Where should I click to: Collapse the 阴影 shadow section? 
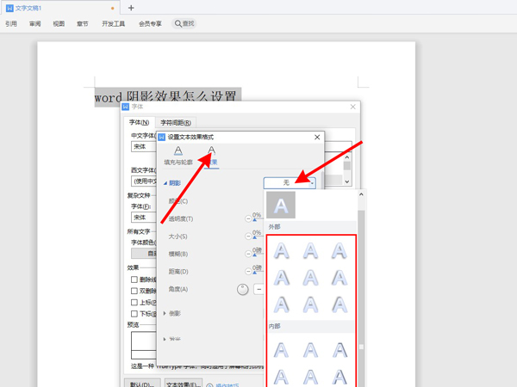coord(165,183)
